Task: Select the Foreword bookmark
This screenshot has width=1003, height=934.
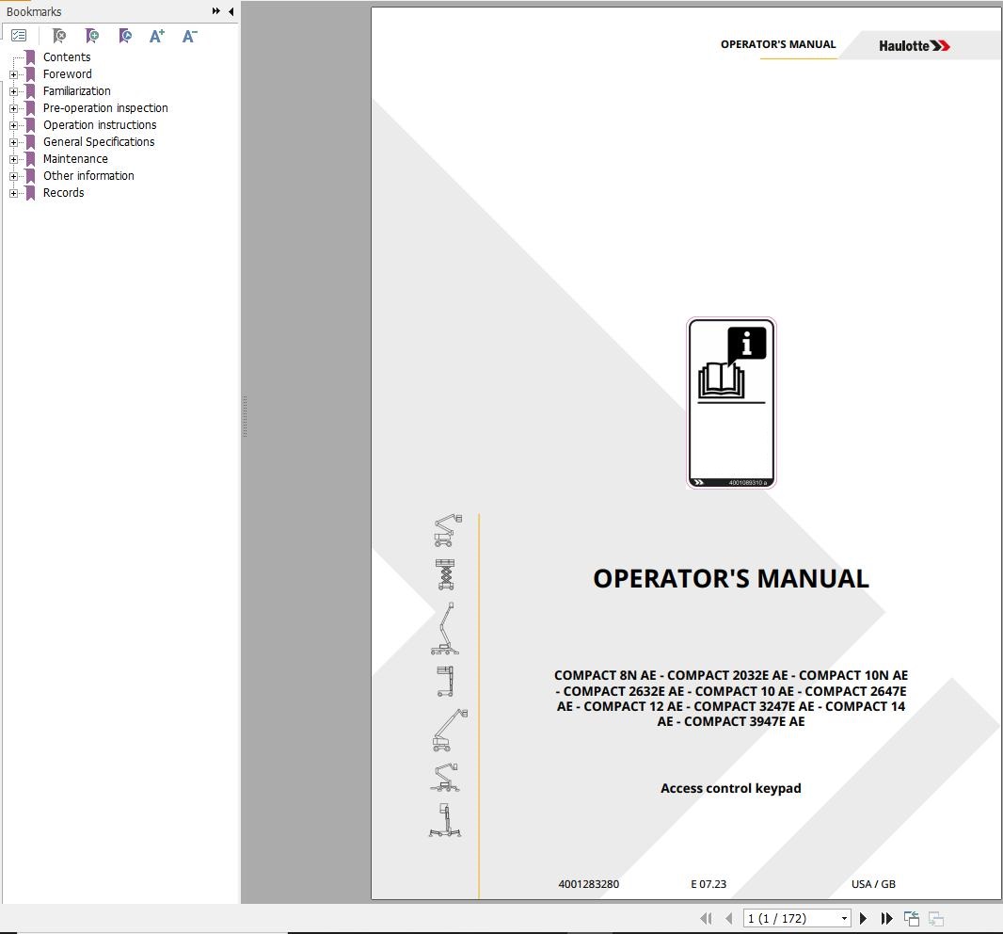Action: point(67,74)
